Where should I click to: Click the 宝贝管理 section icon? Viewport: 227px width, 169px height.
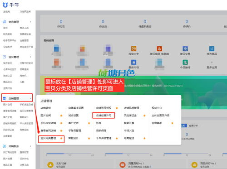(x=5, y=57)
